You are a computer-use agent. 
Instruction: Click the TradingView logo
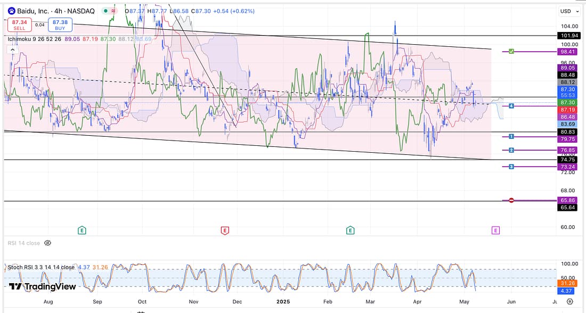click(x=42, y=286)
